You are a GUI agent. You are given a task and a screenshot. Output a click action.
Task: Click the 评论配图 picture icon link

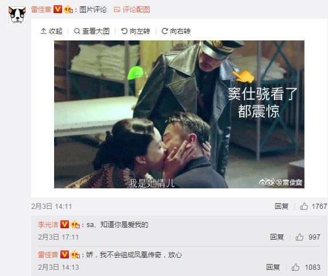132,10
